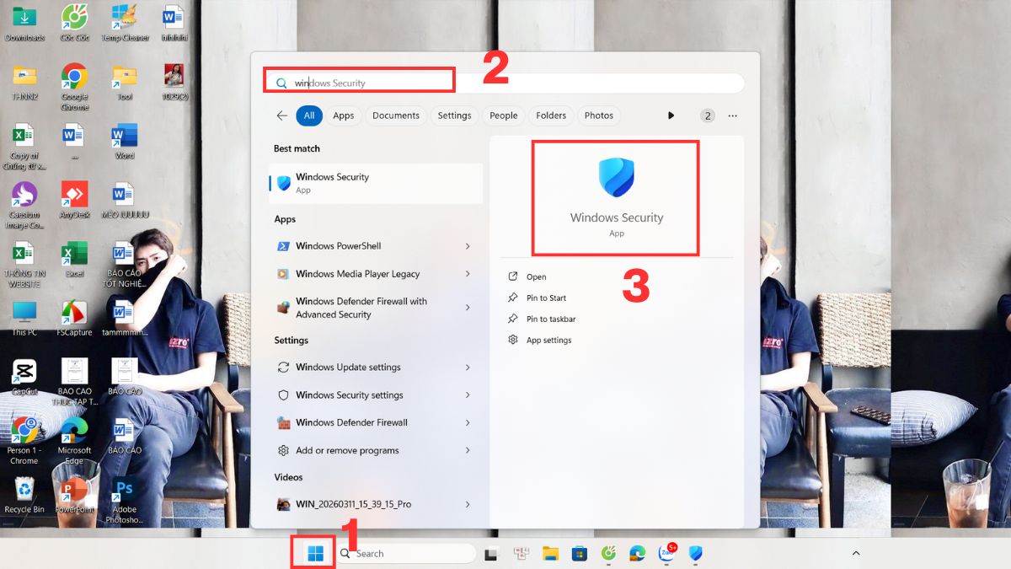
Task: Expand Windows Security settings chevron
Action: [x=468, y=395]
